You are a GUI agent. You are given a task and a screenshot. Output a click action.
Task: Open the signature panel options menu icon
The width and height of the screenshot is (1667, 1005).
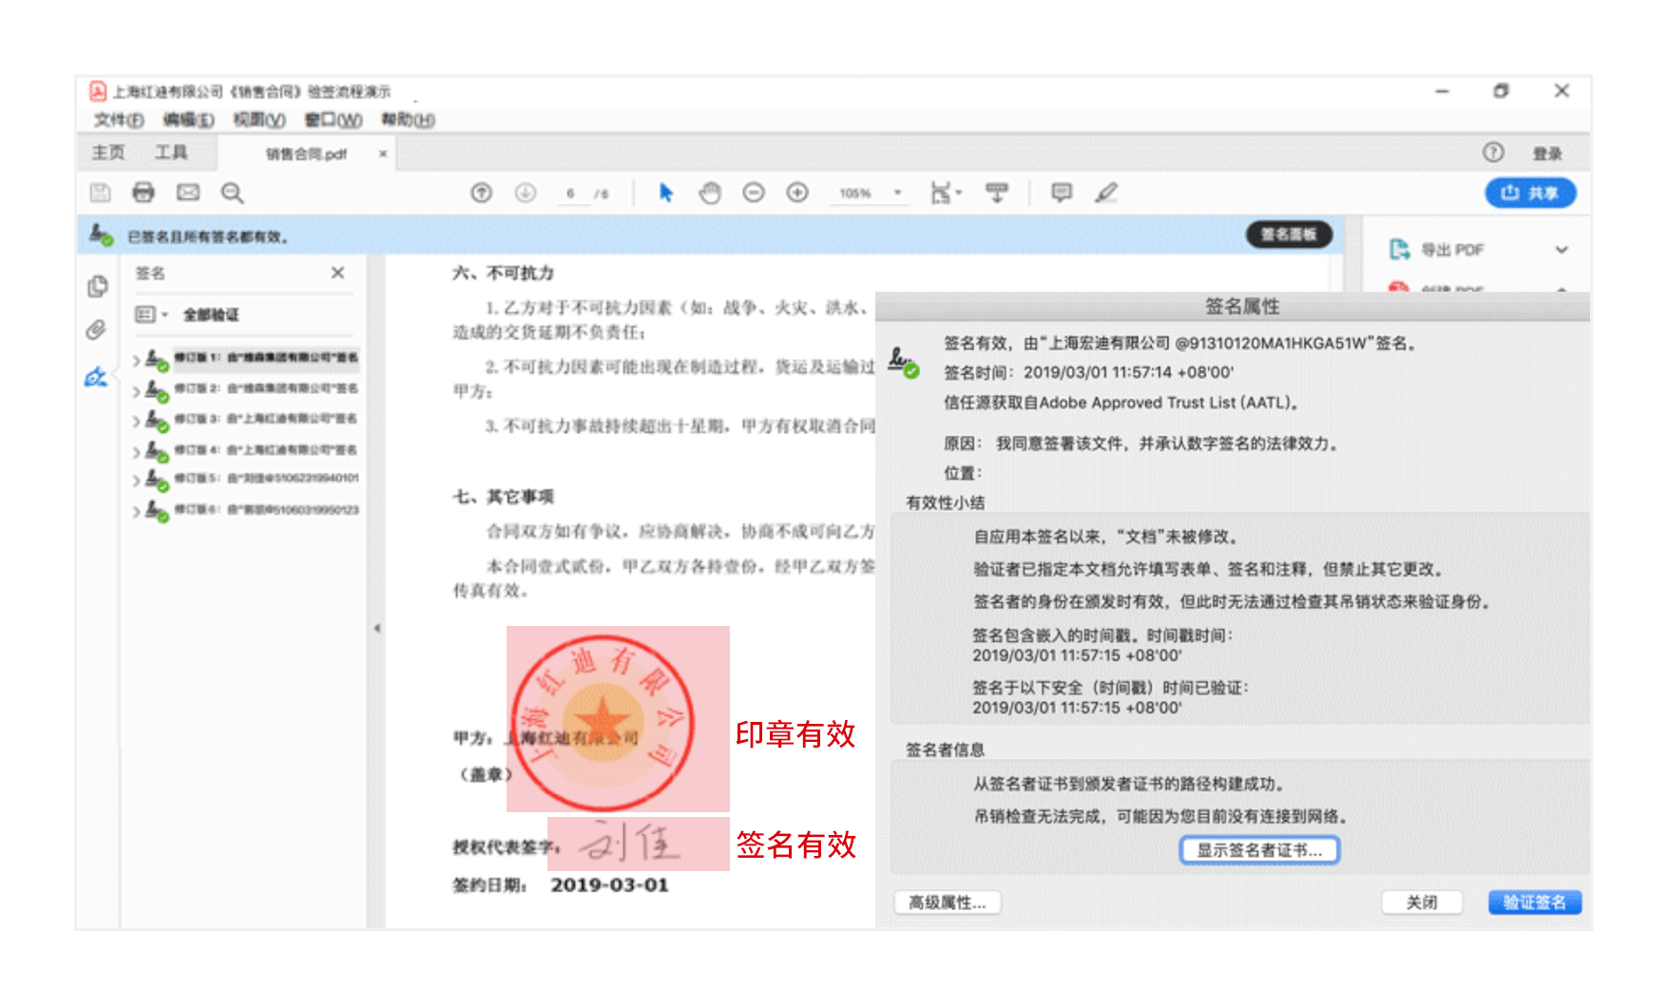(149, 313)
